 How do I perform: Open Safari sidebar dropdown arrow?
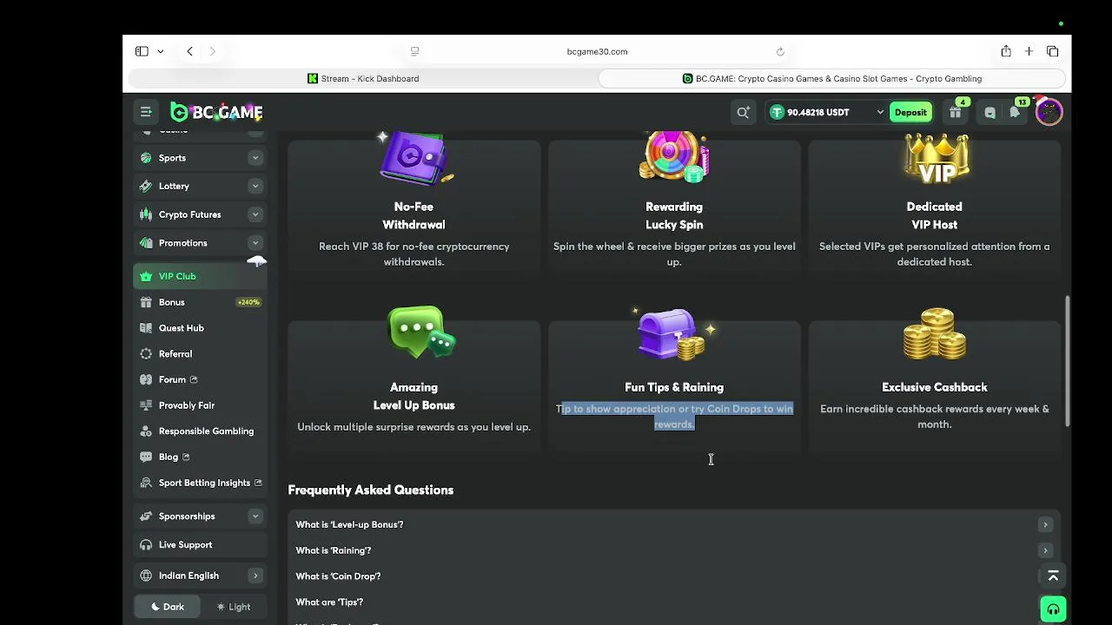tap(161, 51)
